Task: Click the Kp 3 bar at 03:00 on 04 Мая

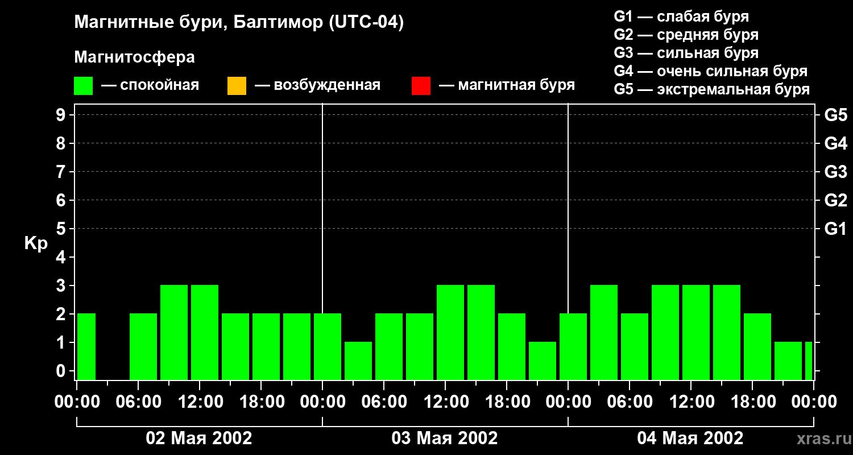Action: 604,332
